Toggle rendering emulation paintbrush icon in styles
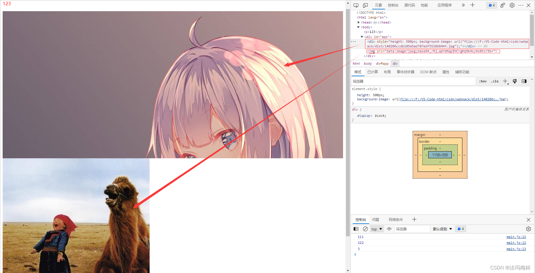Image resolution: width=535 pixels, height=273 pixels. click(x=515, y=81)
